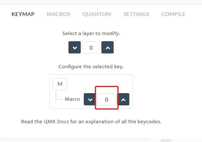Decrease the layer number with down chevron

(x=75, y=47)
